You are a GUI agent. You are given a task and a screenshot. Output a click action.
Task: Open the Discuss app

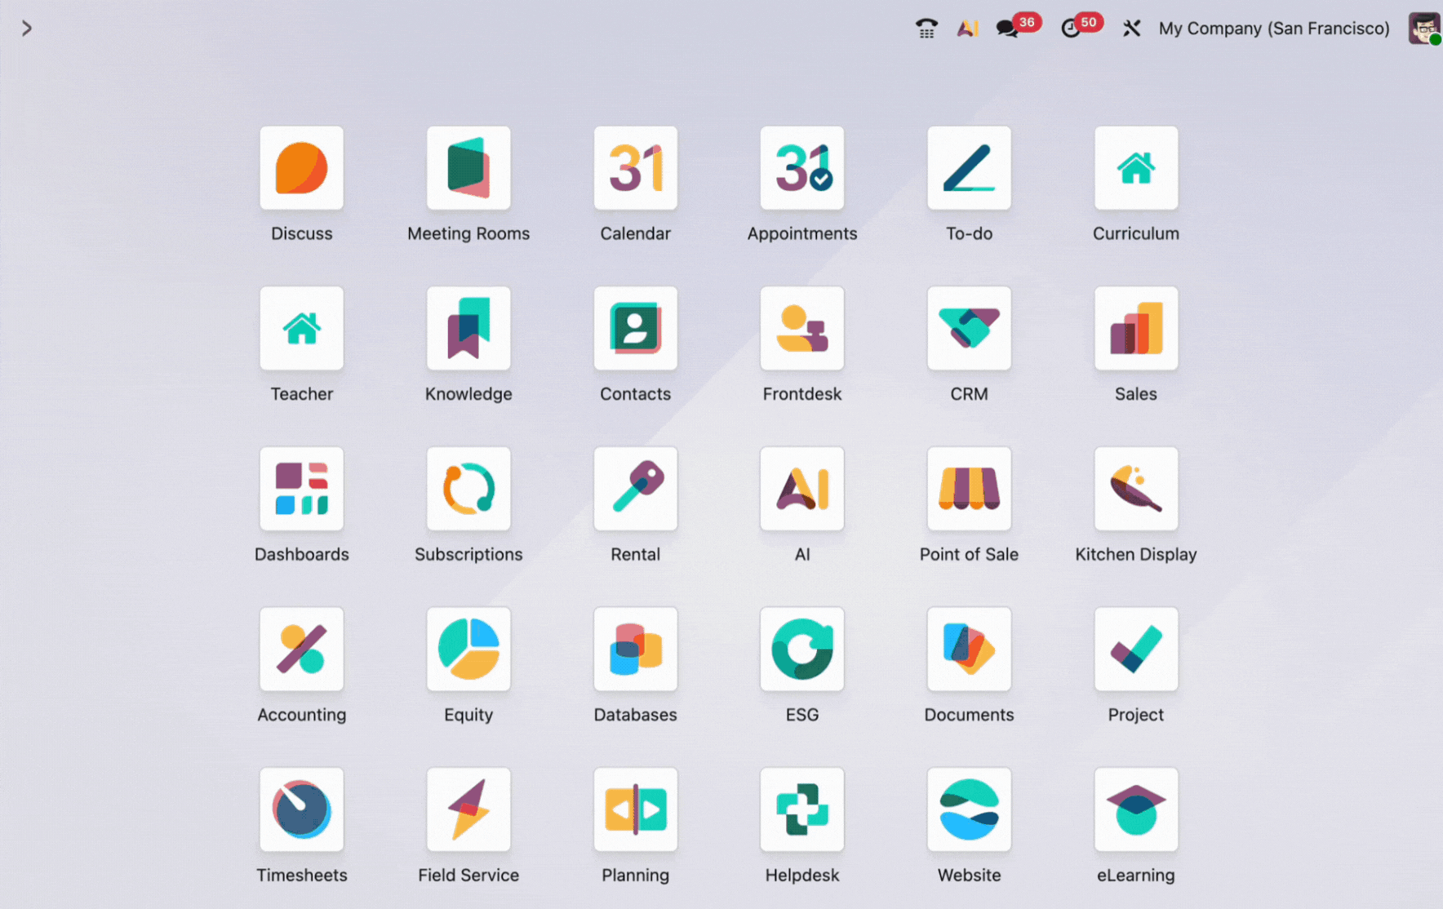coord(301,168)
